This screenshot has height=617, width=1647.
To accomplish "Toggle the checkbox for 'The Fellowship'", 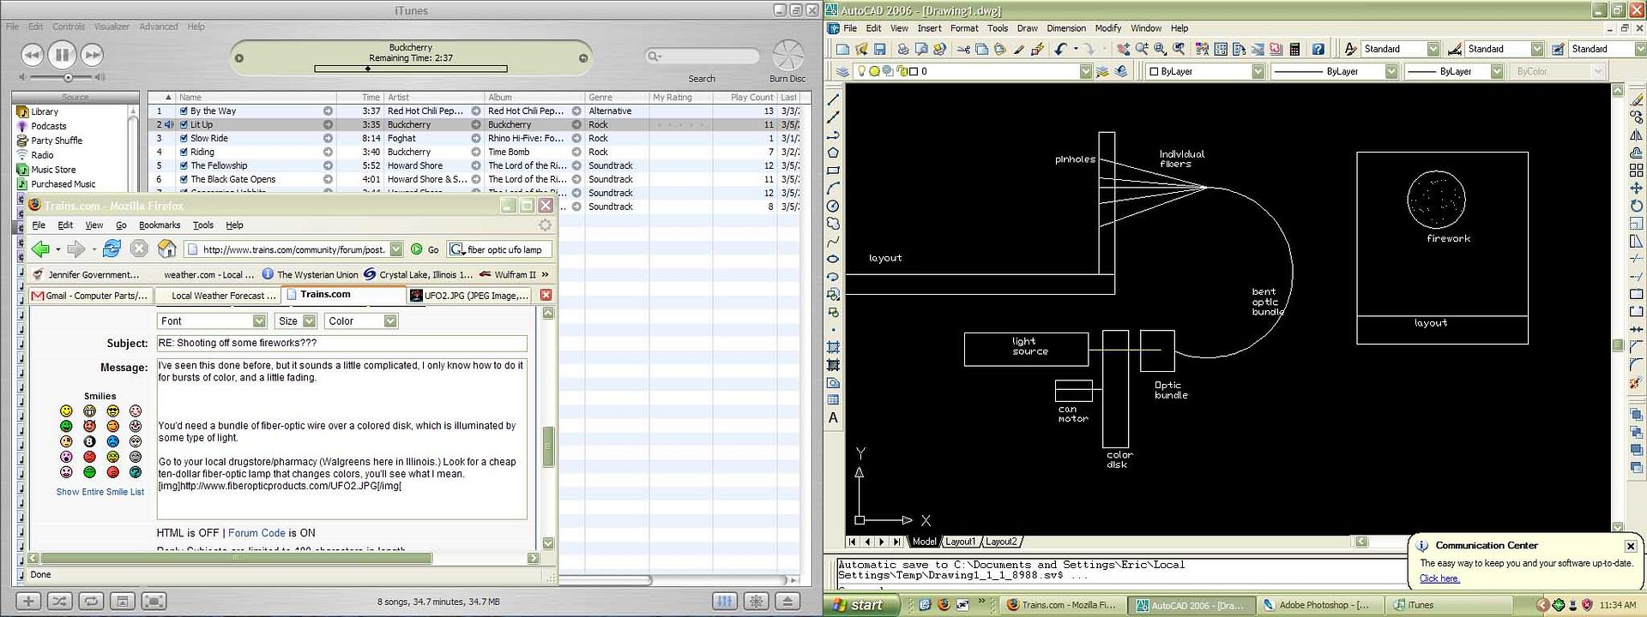I will click(x=184, y=166).
